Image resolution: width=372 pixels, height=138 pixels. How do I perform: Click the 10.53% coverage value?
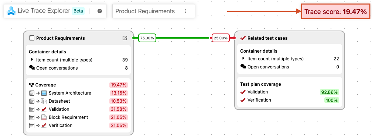click(x=119, y=101)
